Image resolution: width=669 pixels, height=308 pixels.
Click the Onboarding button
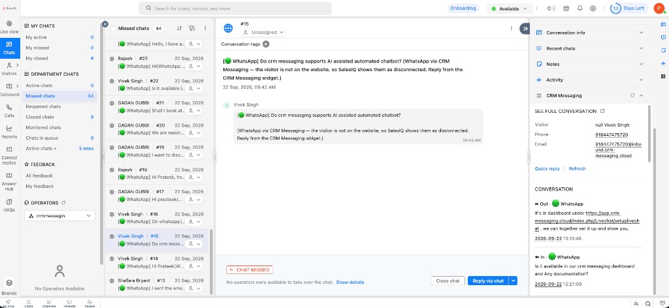[x=463, y=8]
